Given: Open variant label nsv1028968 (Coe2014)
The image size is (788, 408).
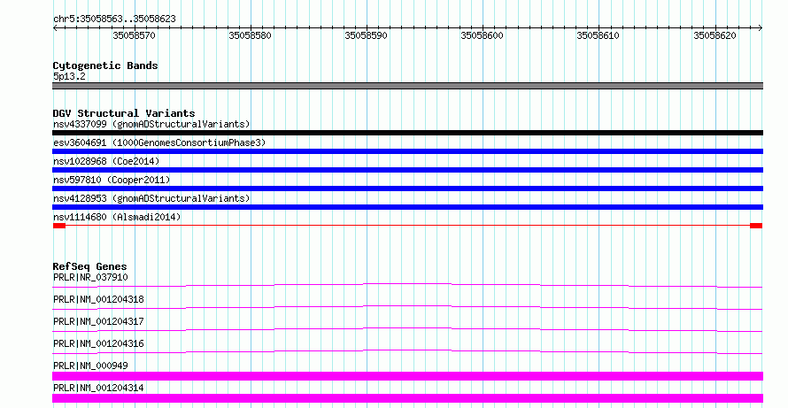Looking at the screenshot, I should pyautogui.click(x=106, y=161).
